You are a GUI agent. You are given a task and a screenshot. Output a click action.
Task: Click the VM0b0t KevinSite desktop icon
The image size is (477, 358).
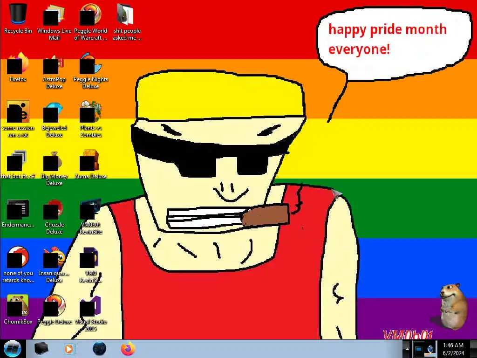click(x=91, y=216)
